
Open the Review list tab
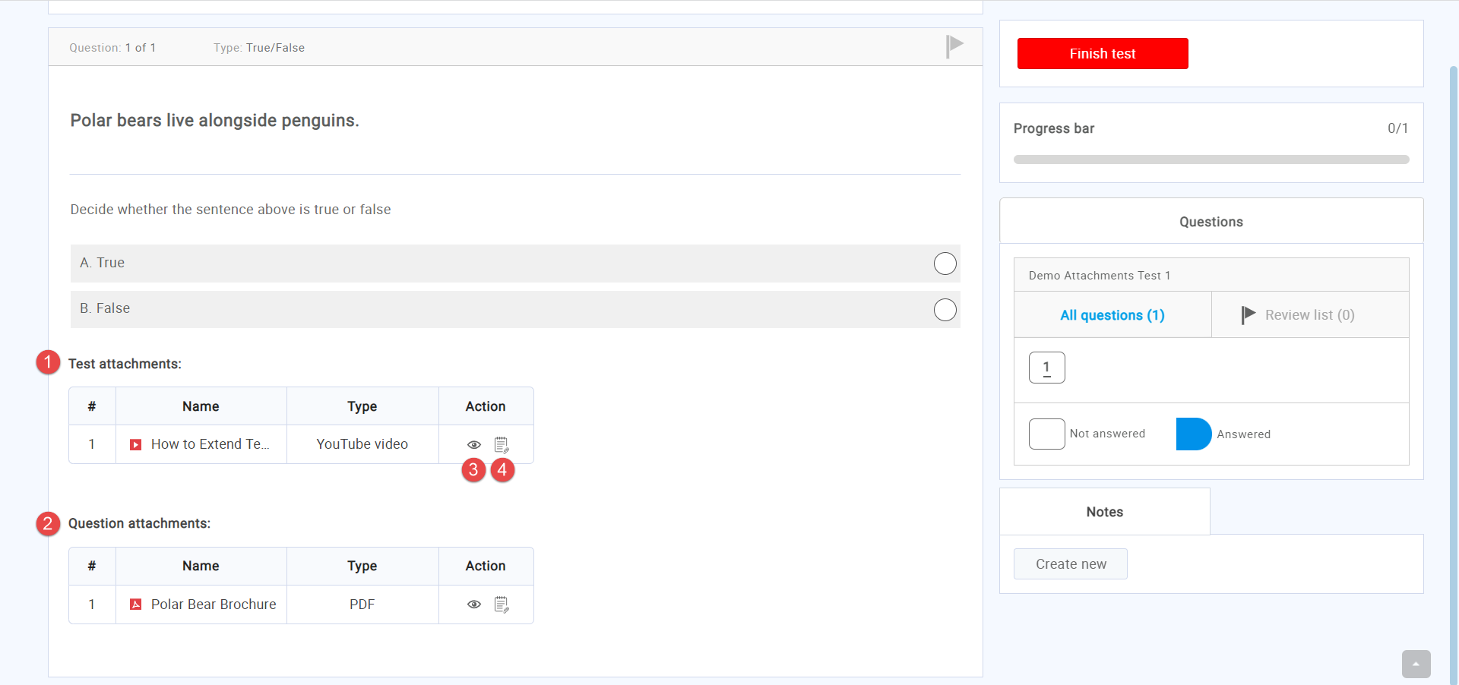tap(1309, 315)
